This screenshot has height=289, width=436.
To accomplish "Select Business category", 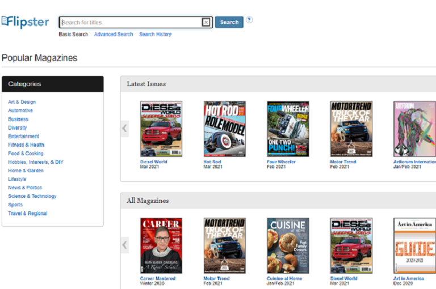I will 18,119.
